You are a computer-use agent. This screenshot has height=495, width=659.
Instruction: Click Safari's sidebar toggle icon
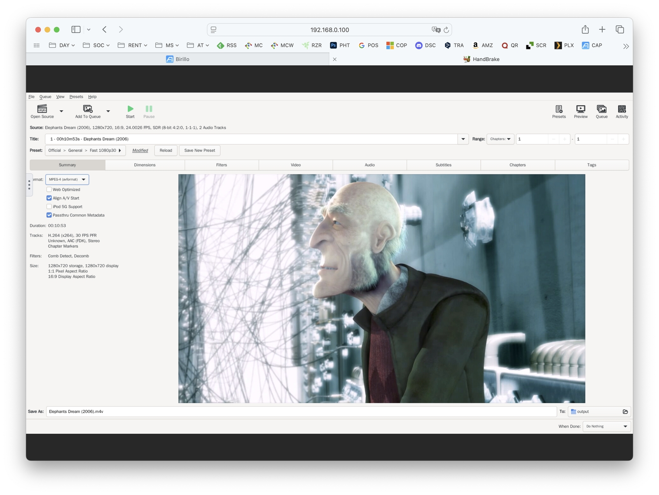[x=76, y=30]
